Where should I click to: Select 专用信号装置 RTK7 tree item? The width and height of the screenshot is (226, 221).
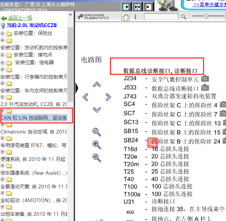coord(33,145)
